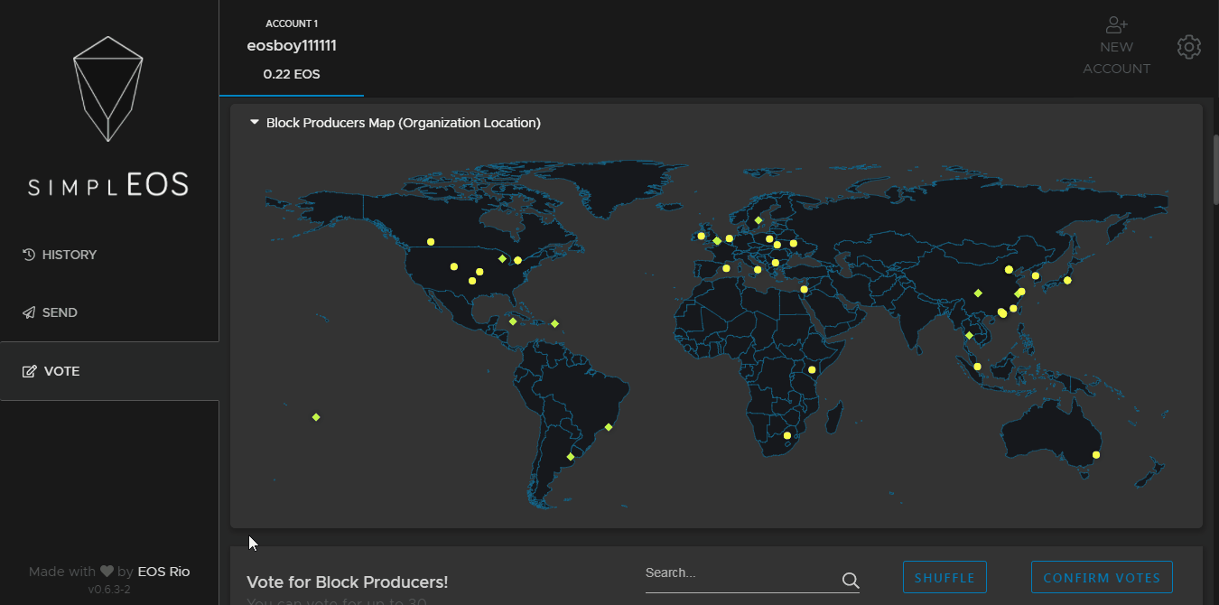This screenshot has height=605, width=1219.
Task: Click the Vote pencil icon
Action: [x=29, y=371]
